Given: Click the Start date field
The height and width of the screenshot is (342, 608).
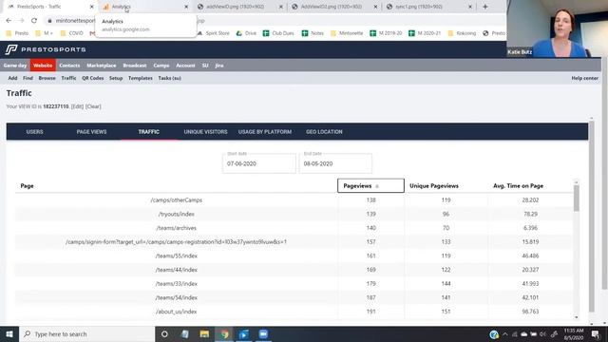Looking at the screenshot, I should point(259,163).
